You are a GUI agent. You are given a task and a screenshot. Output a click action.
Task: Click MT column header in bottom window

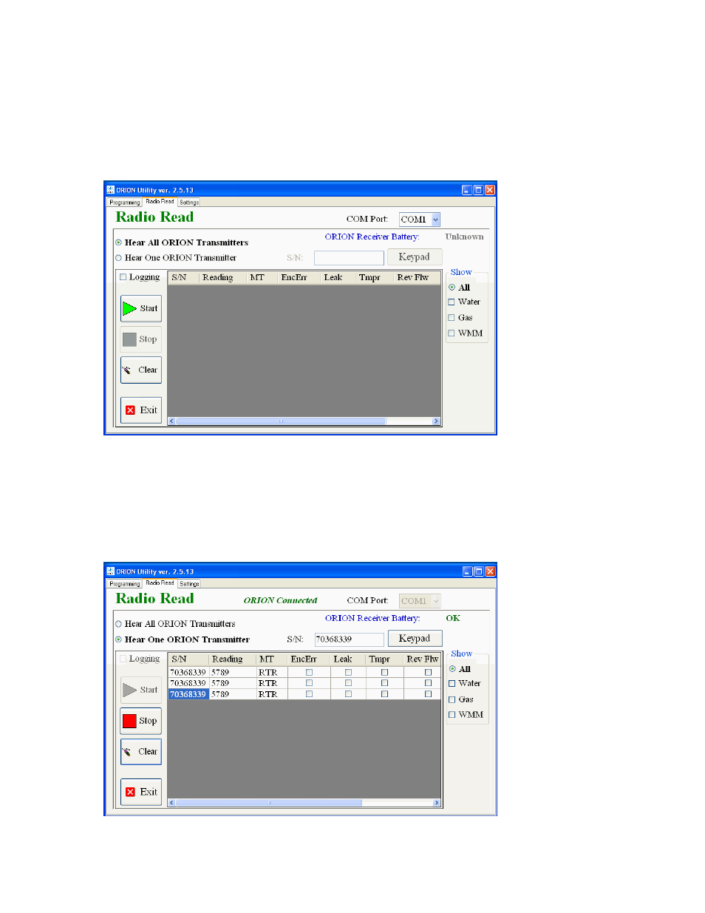[x=271, y=659]
